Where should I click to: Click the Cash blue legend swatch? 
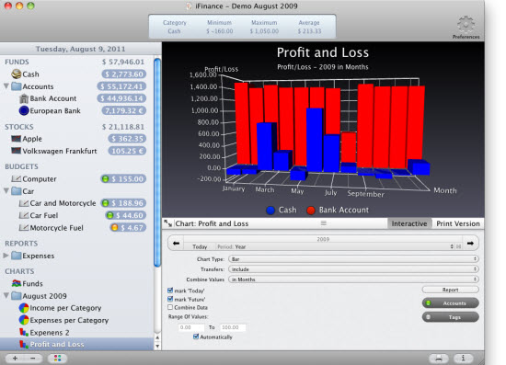(270, 211)
